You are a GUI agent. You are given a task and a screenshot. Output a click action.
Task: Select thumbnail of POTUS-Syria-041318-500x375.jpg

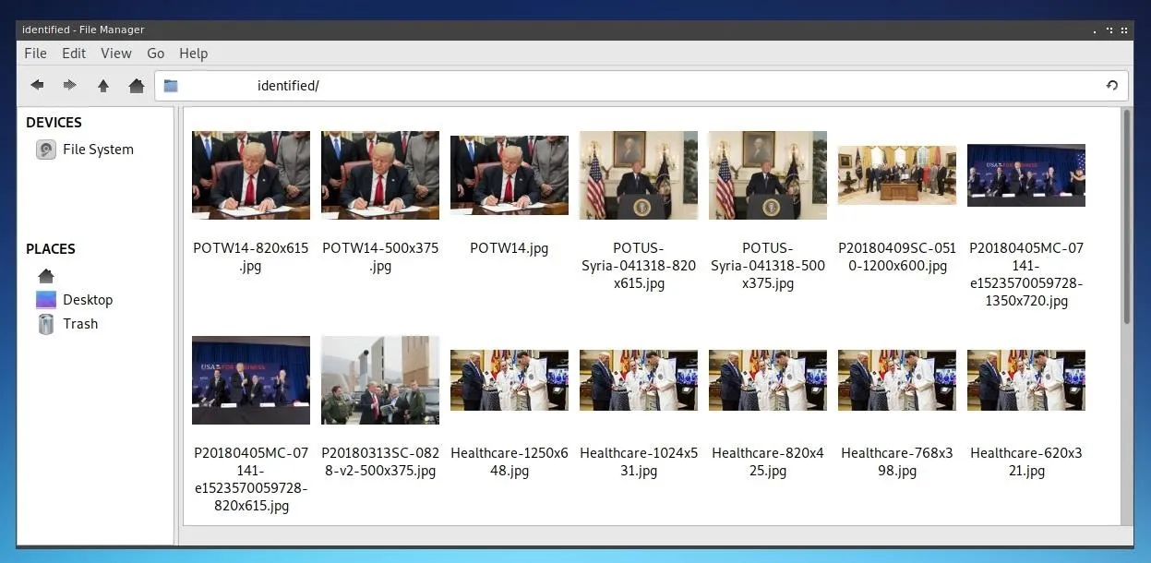[x=768, y=175]
